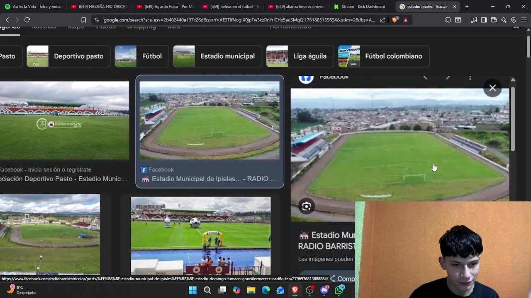This screenshot has width=531, height=298.
Task: Bookmark this page using the bookmark icon
Action: pyautogui.click(x=83, y=20)
